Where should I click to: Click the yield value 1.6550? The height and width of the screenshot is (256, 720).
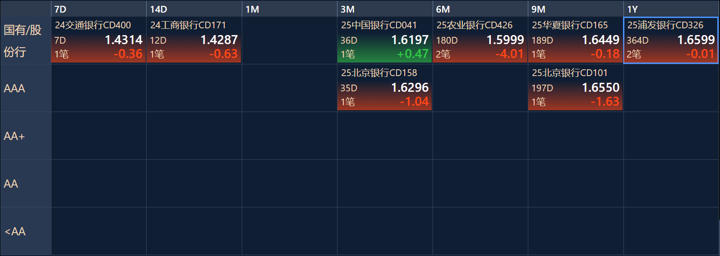click(x=600, y=88)
